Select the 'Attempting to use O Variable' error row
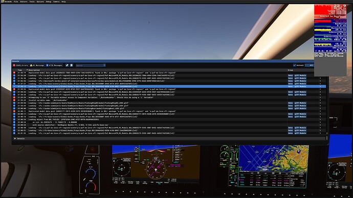Image resolution: width=353 pixels, height=198 pixels. coord(169,97)
